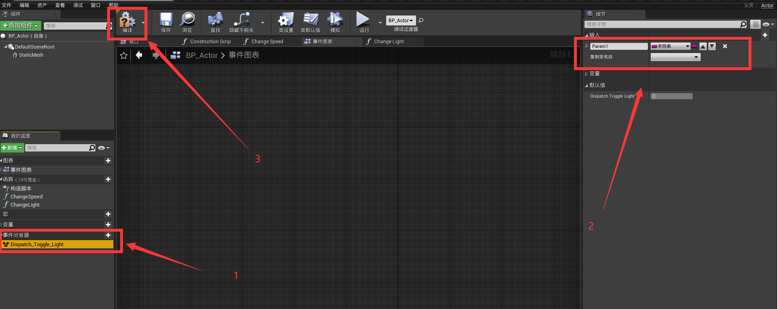The image size is (777, 309).
Task: Expand the 变量 section in Details panel
Action: click(594, 74)
